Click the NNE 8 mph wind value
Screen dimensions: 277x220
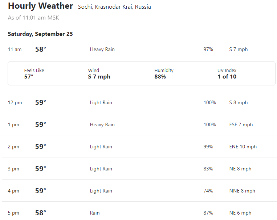(242, 191)
